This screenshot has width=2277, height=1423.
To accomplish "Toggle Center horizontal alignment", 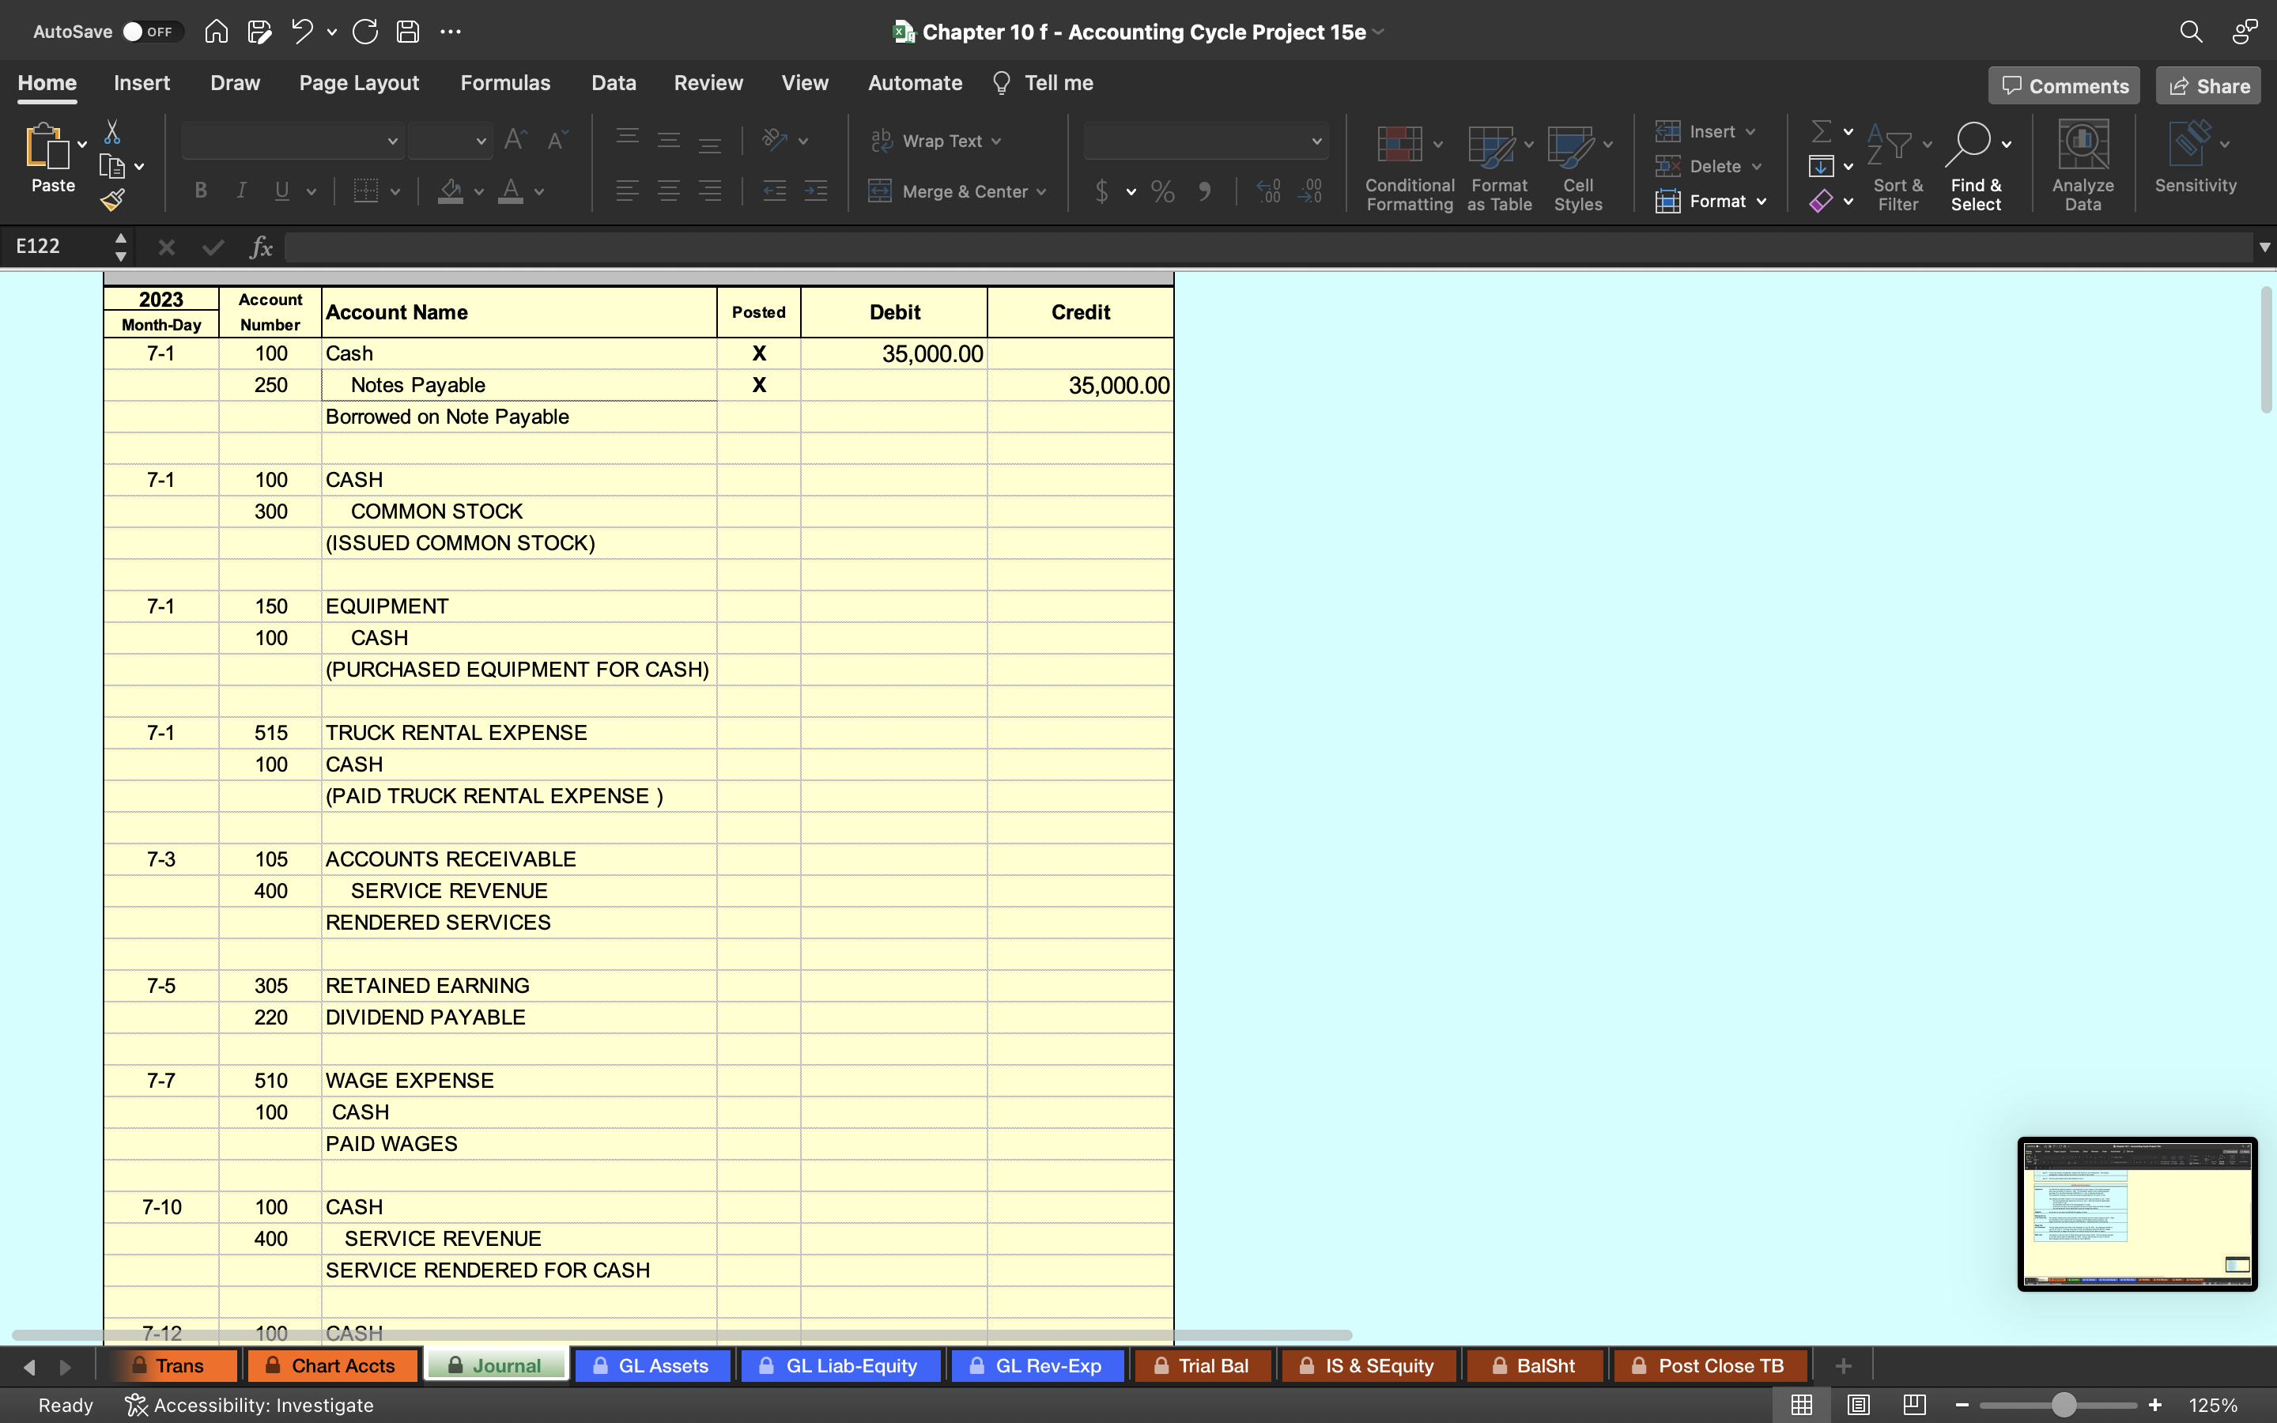I will pos(669,191).
